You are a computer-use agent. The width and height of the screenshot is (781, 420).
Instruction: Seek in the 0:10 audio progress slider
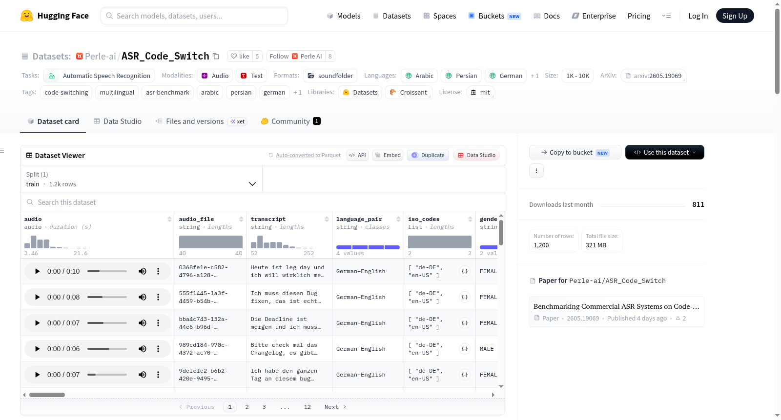[107, 271]
